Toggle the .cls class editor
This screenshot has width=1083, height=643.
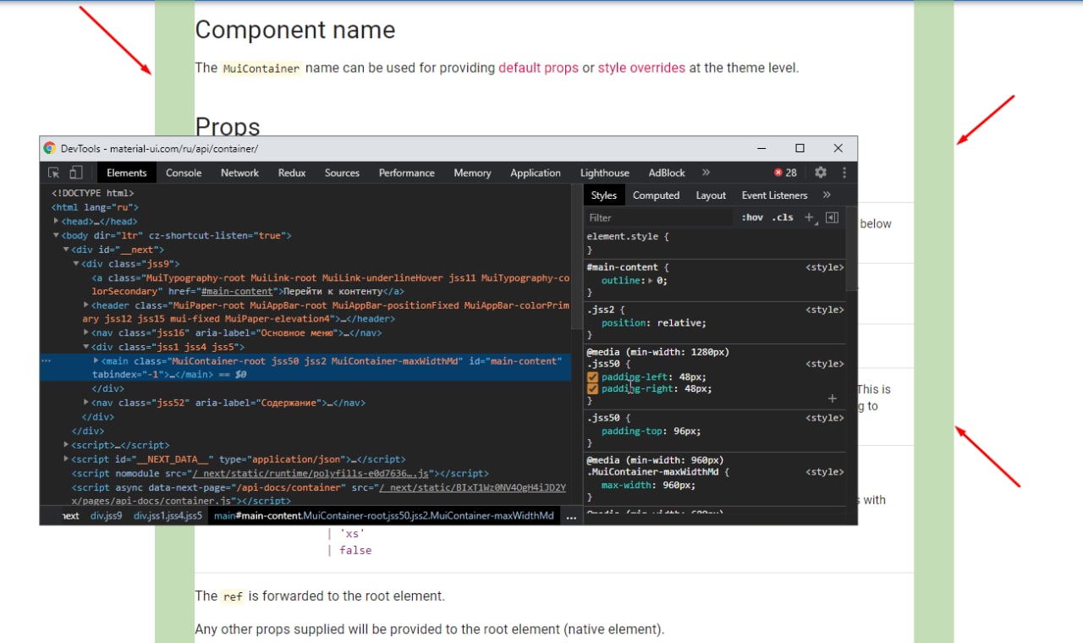coord(784,217)
